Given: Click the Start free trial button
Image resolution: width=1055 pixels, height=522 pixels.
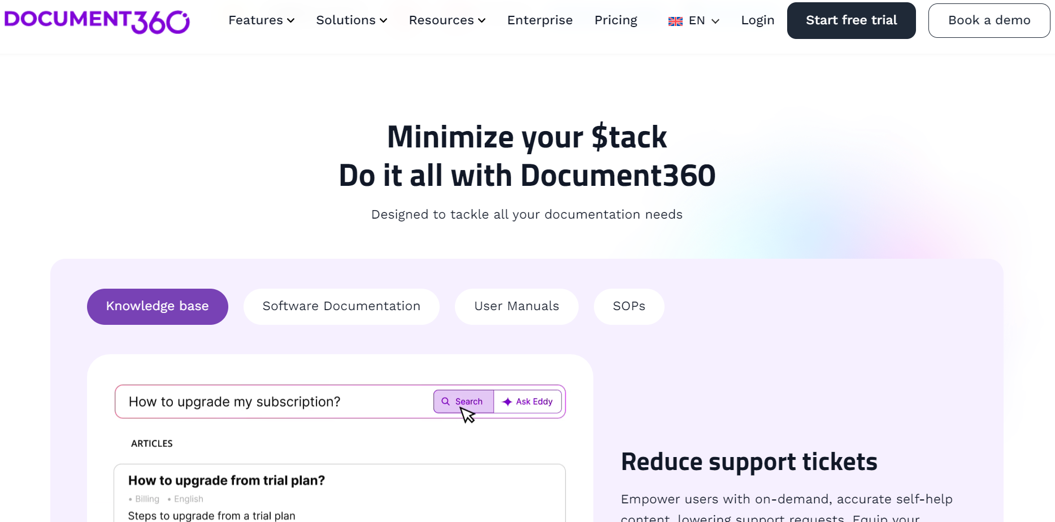Looking at the screenshot, I should pyautogui.click(x=851, y=20).
